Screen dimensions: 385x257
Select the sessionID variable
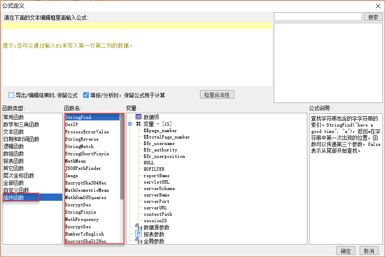155,221
